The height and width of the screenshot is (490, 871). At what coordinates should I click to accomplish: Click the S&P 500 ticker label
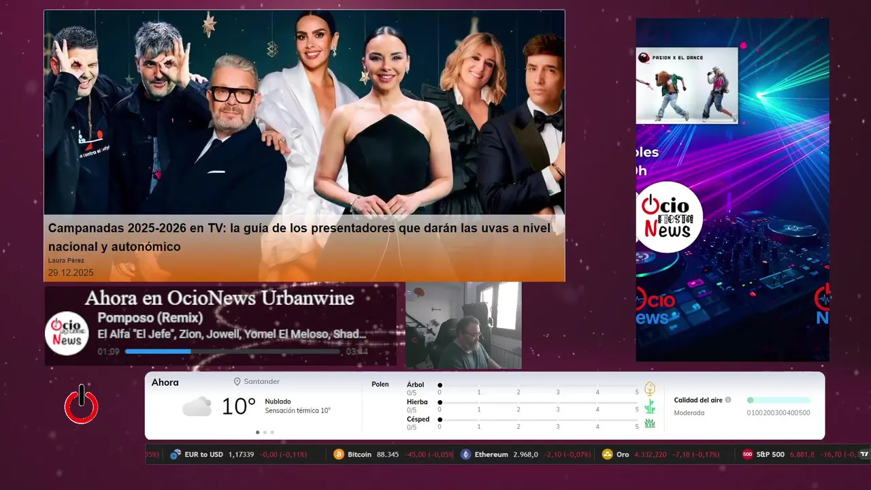pos(770,455)
